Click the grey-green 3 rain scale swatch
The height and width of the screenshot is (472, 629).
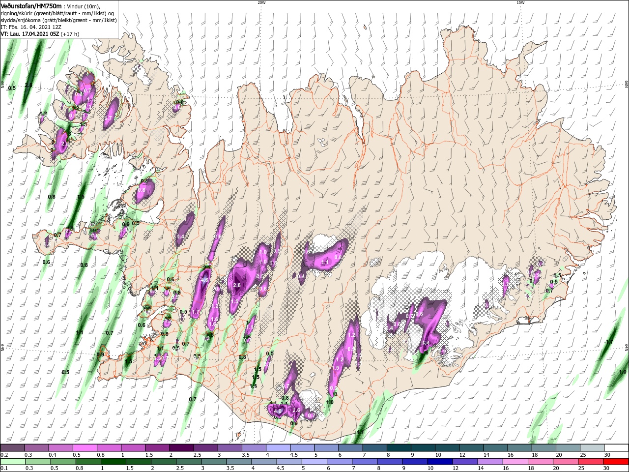(x=214, y=462)
